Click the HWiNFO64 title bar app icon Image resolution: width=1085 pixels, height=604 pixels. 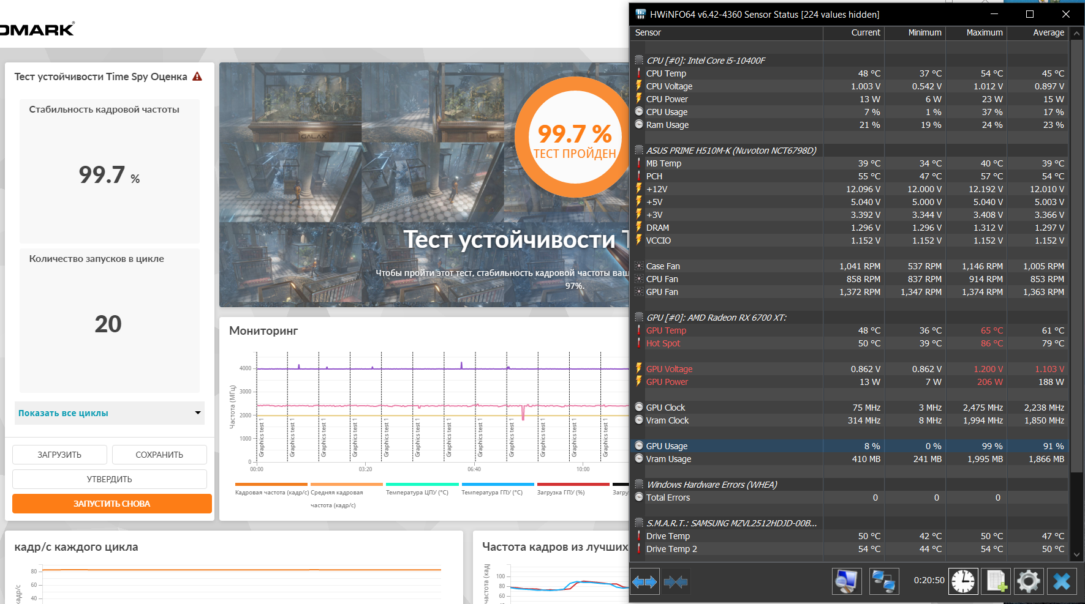point(641,14)
